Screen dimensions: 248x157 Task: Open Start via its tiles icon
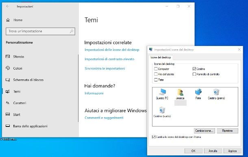[x=8, y=114]
